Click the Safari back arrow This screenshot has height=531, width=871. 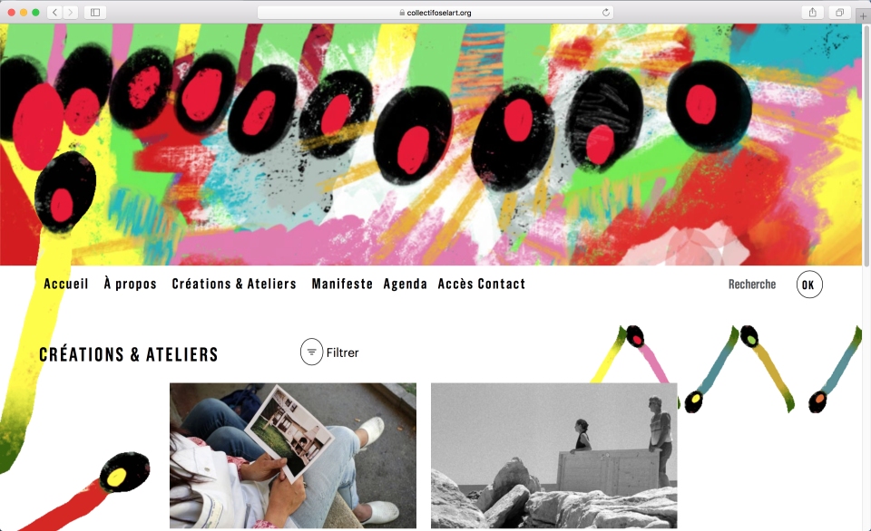pos(54,12)
